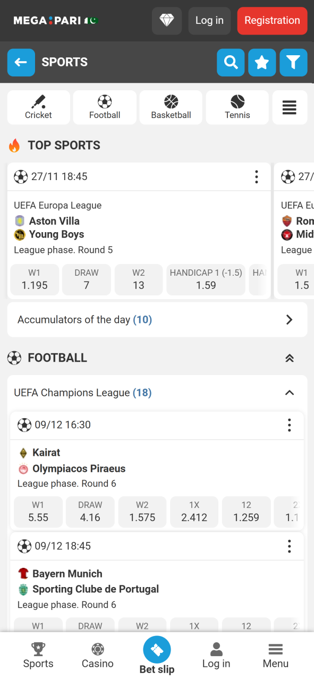Open options menu on Aston Villa match

coord(257,176)
